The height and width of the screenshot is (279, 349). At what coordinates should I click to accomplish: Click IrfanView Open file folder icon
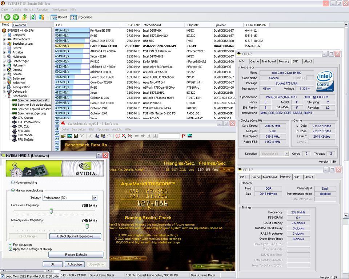(63, 136)
